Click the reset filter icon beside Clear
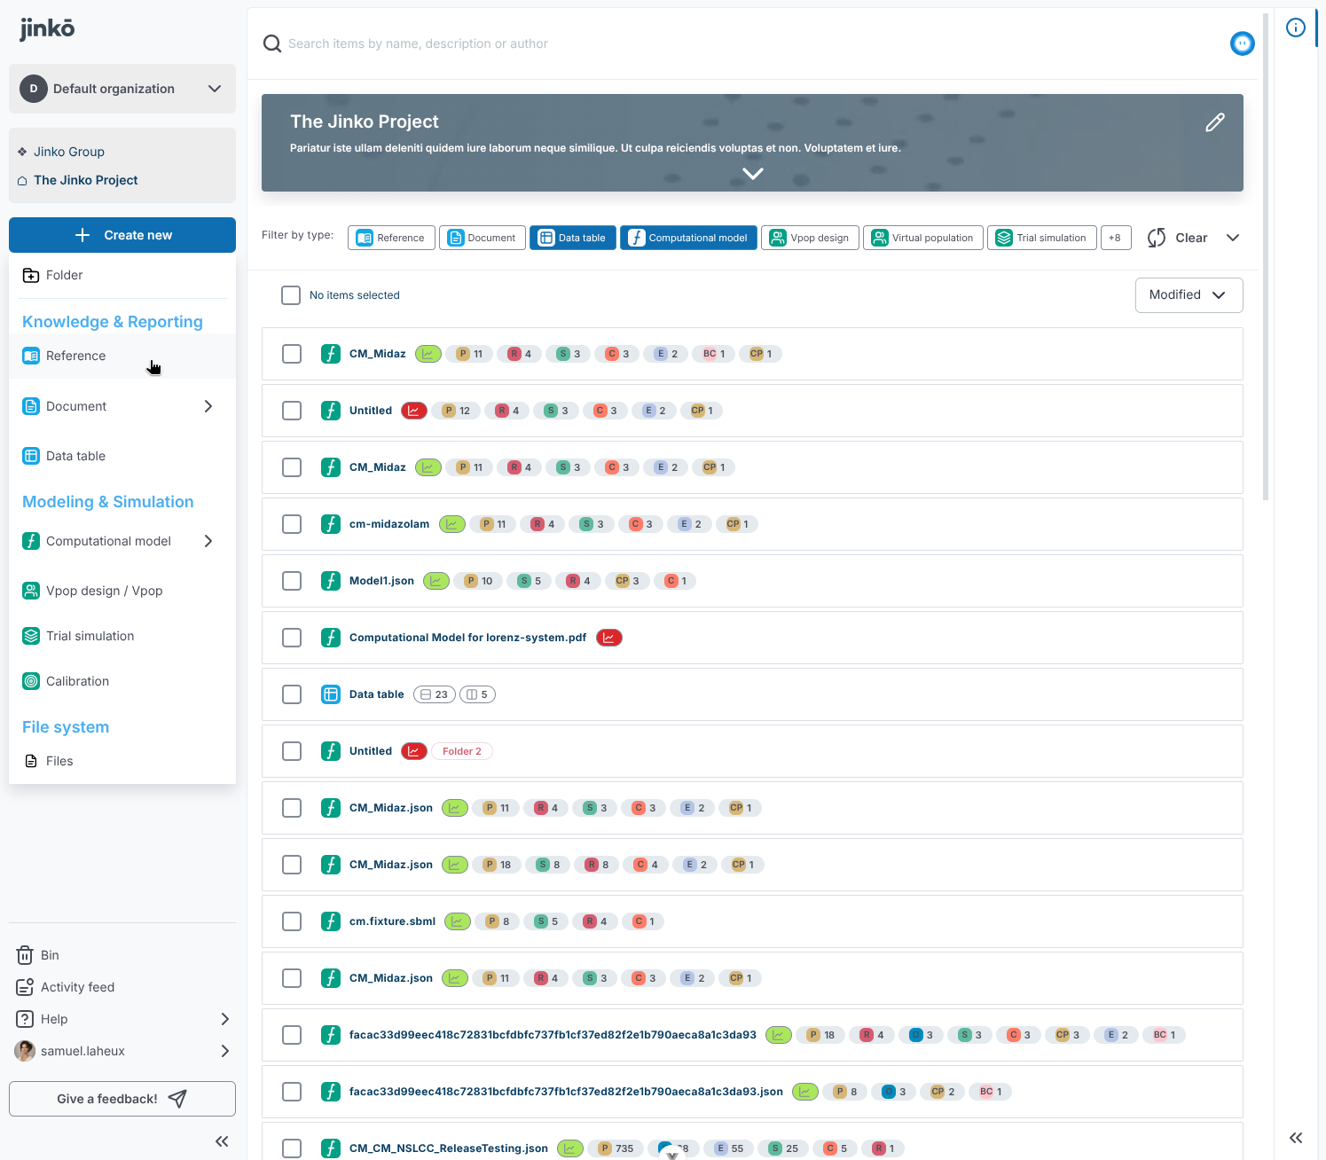The width and height of the screenshot is (1326, 1160). [1157, 238]
